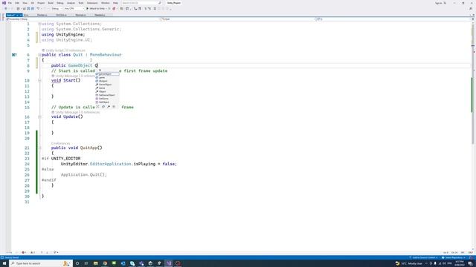Image resolution: width=476 pixels, height=267 pixels.
Task: Click the Attach to Unity button
Action: point(97,9)
